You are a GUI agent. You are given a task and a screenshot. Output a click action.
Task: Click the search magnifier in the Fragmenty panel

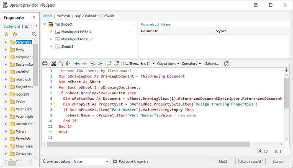34,34
